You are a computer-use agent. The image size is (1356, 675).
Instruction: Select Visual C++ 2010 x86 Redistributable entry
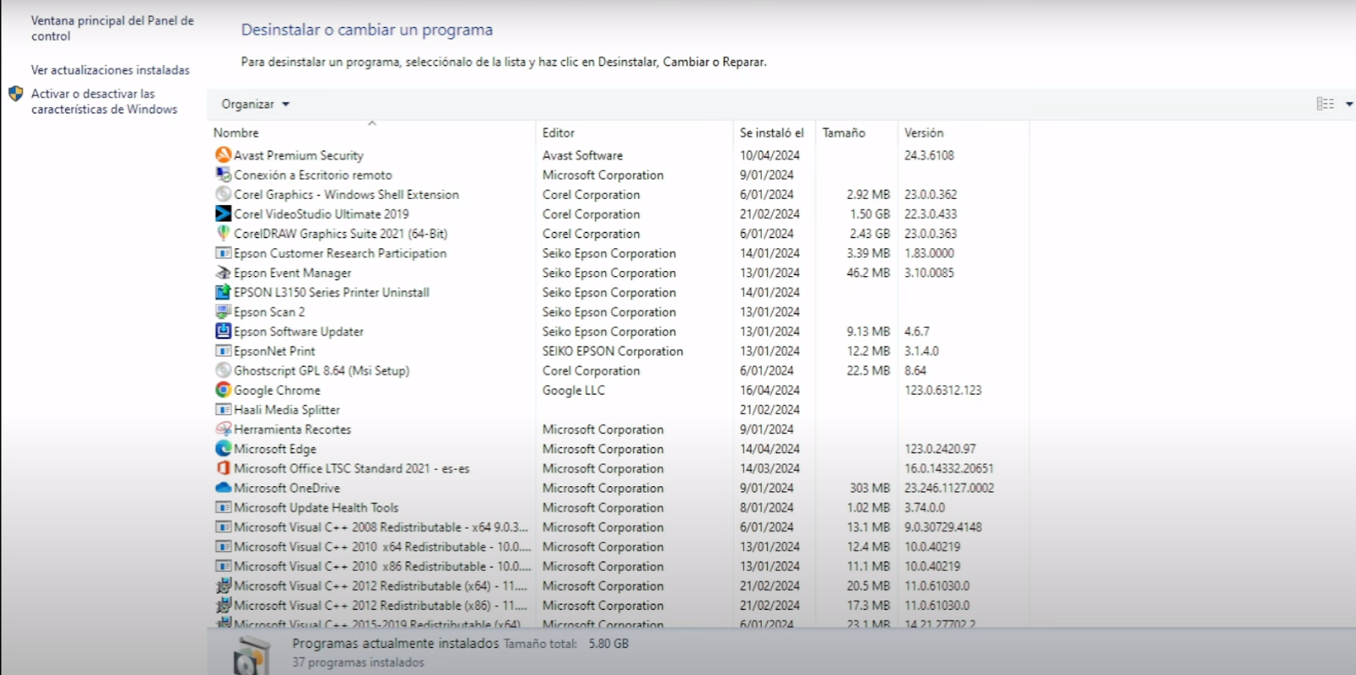382,566
